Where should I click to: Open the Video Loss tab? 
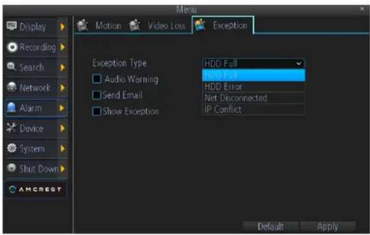point(158,25)
